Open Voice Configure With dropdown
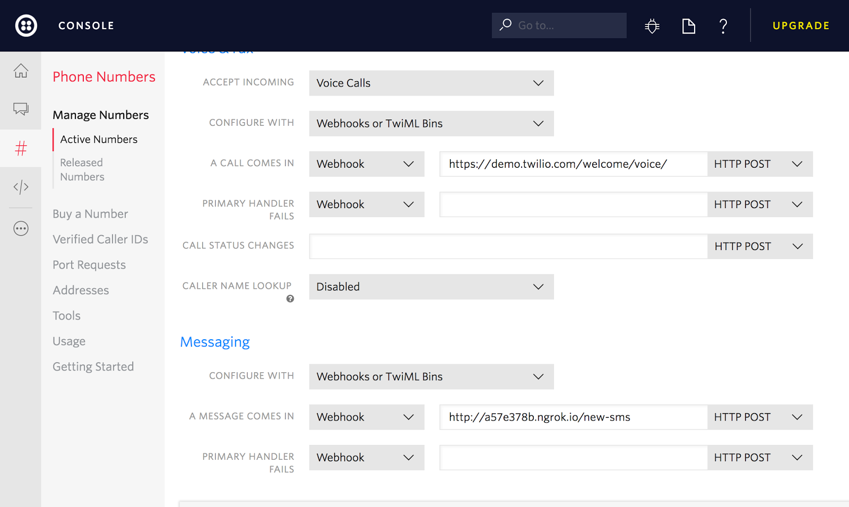Screen dimensions: 849x507 tap(431, 124)
